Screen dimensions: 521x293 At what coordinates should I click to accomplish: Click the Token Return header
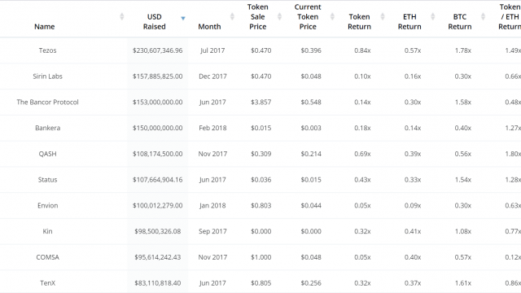point(359,22)
